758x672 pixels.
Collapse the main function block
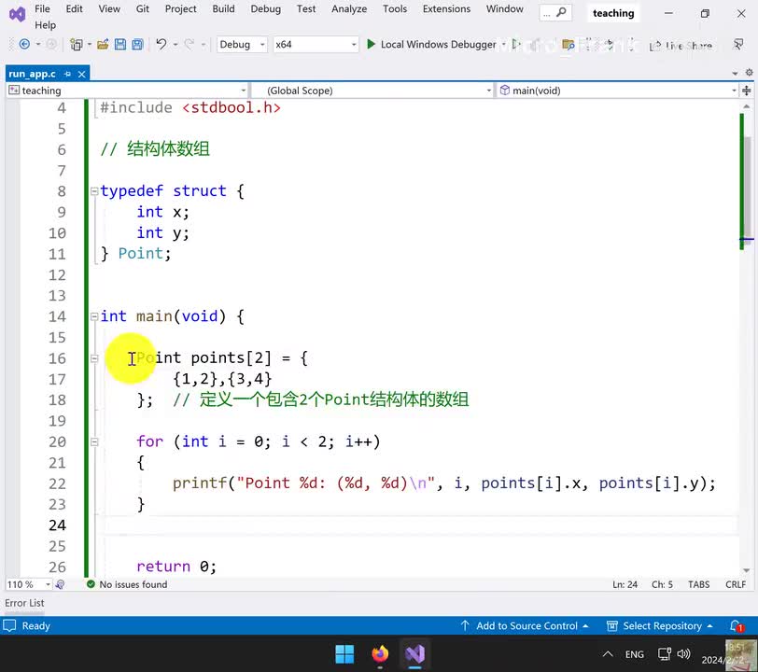click(x=94, y=317)
